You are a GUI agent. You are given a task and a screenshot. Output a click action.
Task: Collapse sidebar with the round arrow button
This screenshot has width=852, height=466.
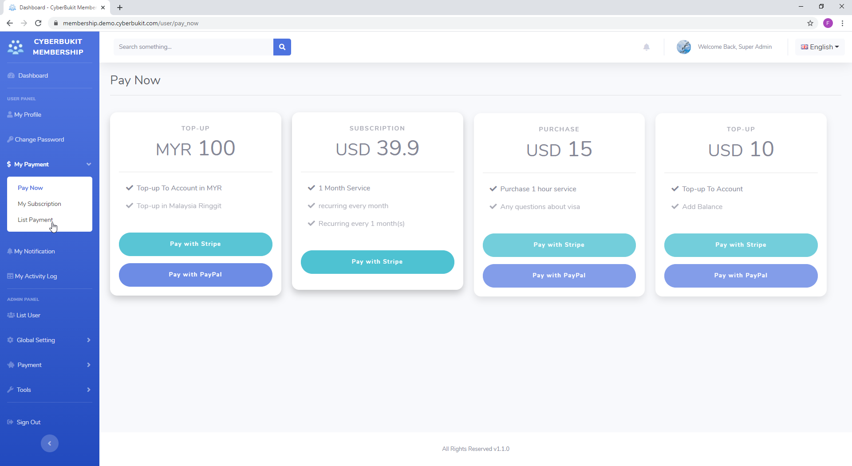50,443
